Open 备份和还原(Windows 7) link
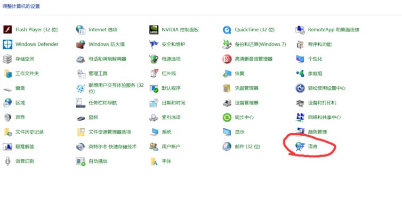The width and height of the screenshot is (402, 204). coord(260,44)
